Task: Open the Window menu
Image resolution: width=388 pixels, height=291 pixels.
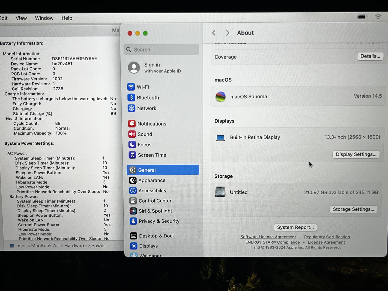Action: click(x=44, y=18)
